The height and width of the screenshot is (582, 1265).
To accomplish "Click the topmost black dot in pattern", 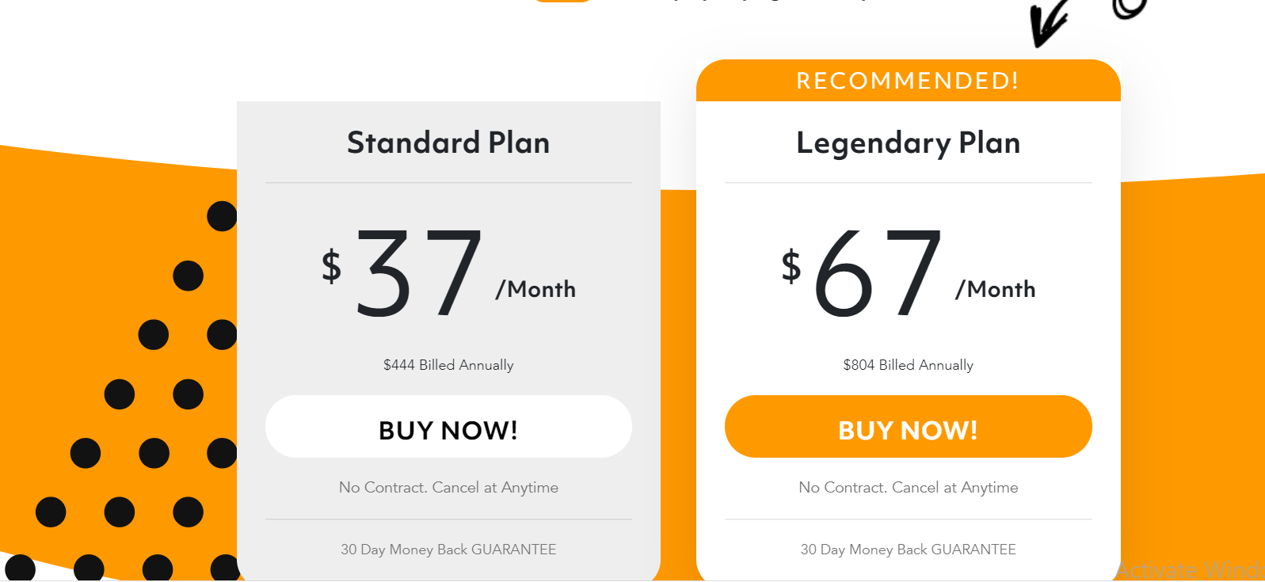I will pos(223,216).
